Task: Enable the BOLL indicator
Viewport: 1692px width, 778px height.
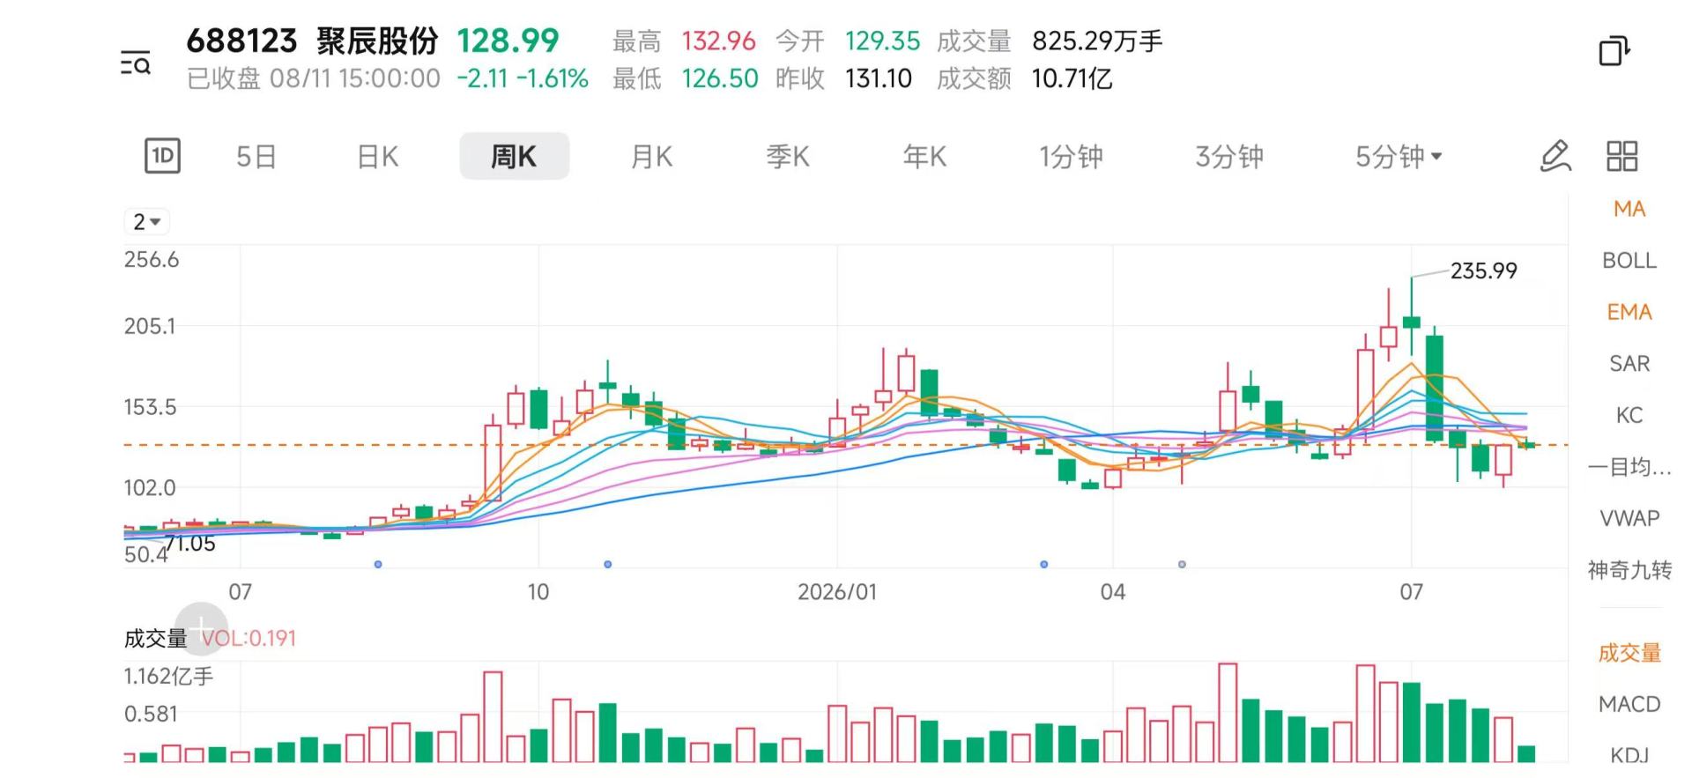Action: [x=1629, y=261]
